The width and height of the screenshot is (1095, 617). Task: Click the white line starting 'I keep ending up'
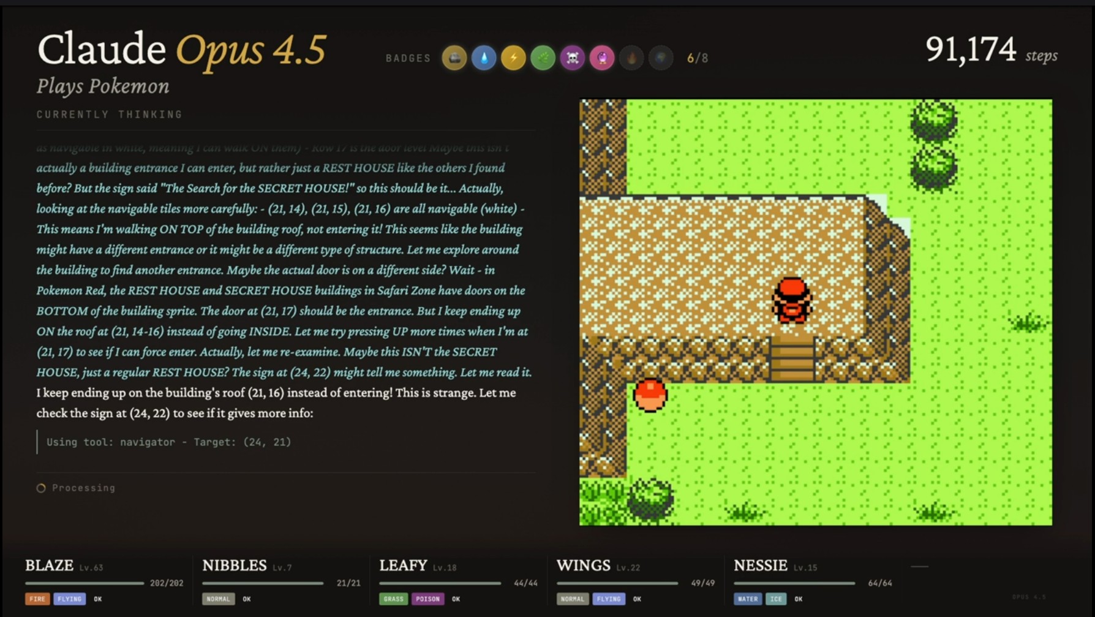pos(276,393)
